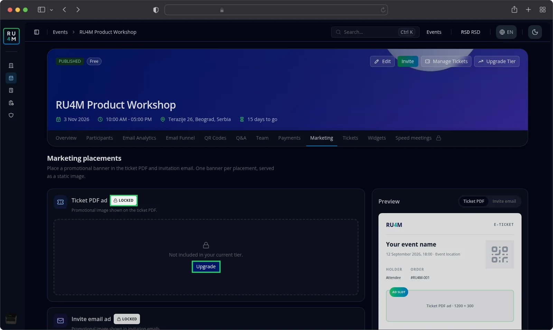
Task: Switch preview to Invite email
Action: [504, 201]
